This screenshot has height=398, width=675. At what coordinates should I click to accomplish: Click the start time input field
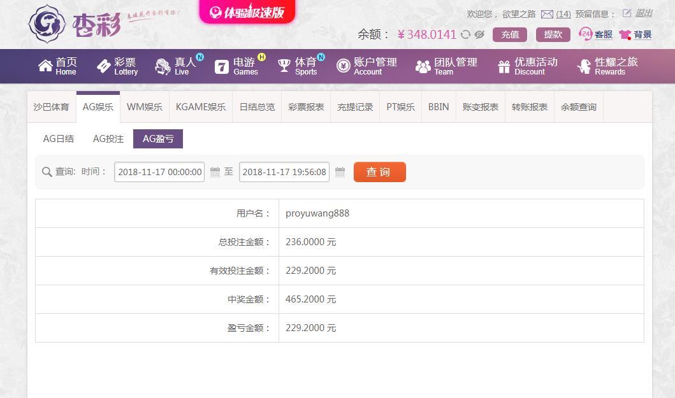point(159,172)
